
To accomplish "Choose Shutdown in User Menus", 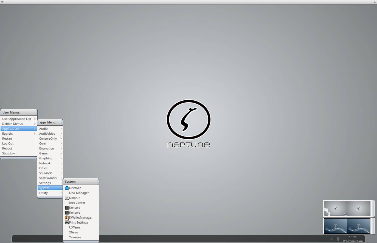I will click(x=9, y=153).
